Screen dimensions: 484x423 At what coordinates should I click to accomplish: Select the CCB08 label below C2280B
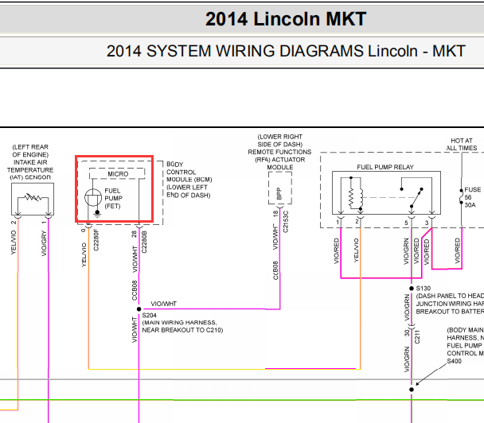coord(135,290)
